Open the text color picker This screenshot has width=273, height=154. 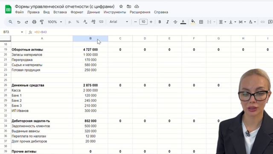coord(183,22)
